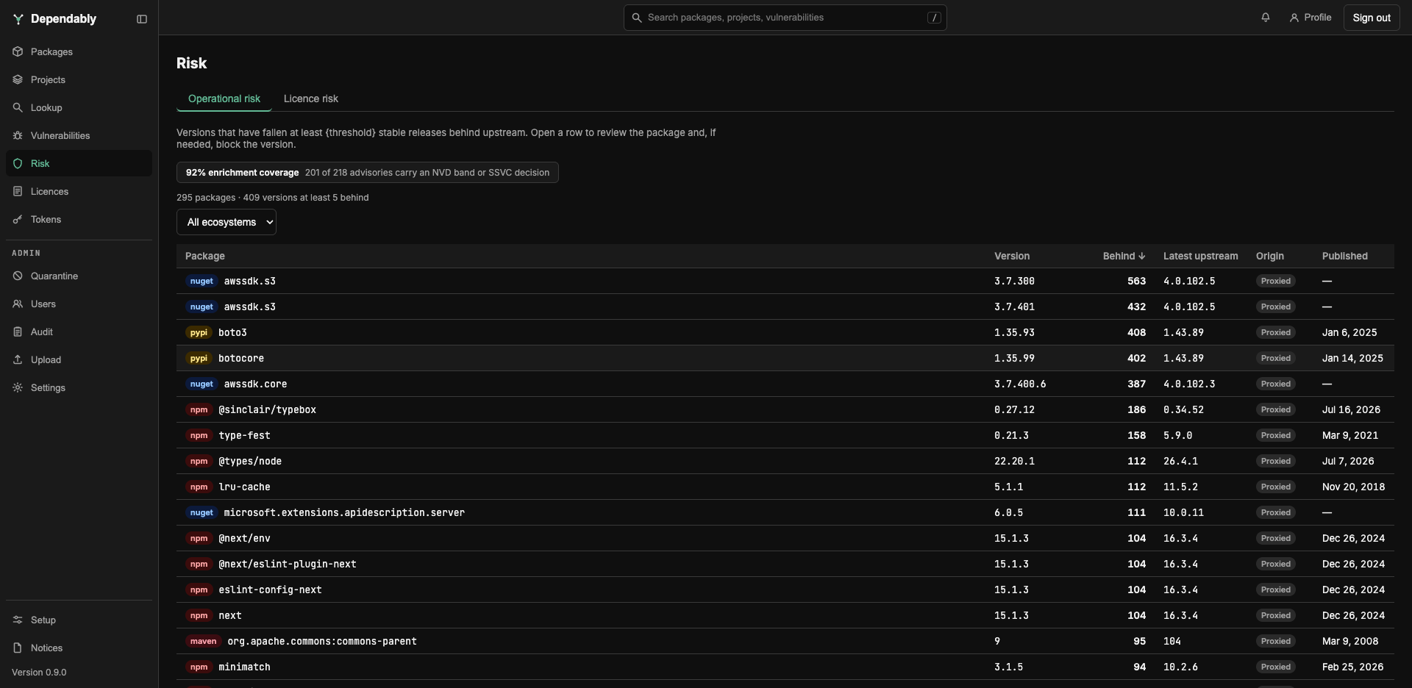Viewport: 1412px width, 688px height.
Task: Click the Audit clipboard icon
Action: pyautogui.click(x=18, y=332)
